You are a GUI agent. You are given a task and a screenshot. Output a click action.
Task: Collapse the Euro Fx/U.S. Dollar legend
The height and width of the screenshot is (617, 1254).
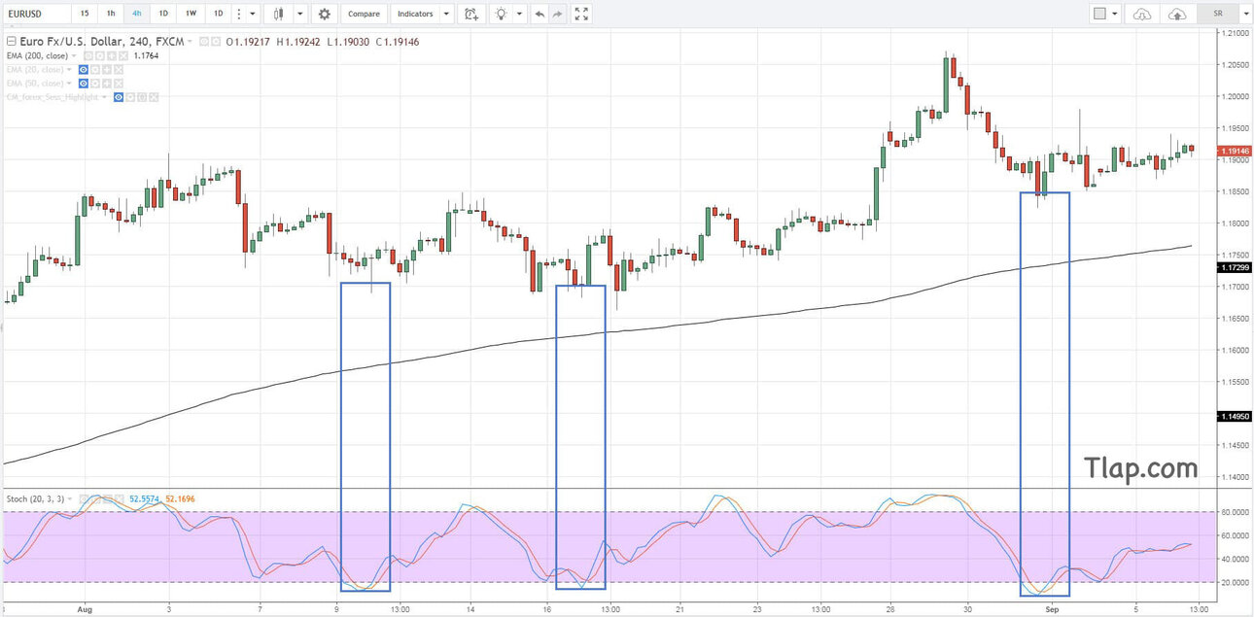point(11,42)
